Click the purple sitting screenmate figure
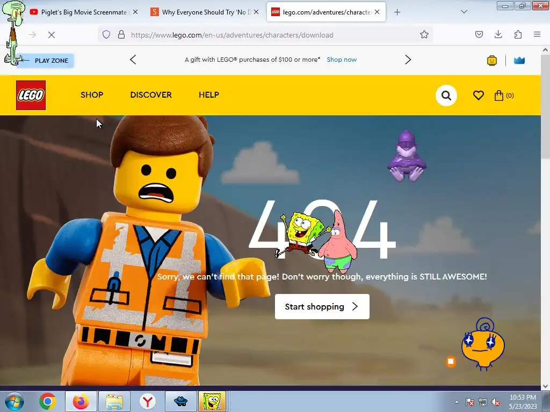The width and height of the screenshot is (550, 412). point(407,156)
